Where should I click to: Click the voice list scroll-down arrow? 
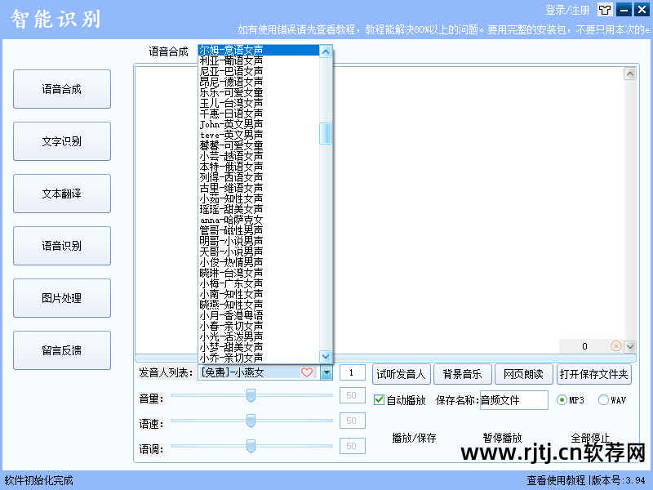[x=326, y=356]
